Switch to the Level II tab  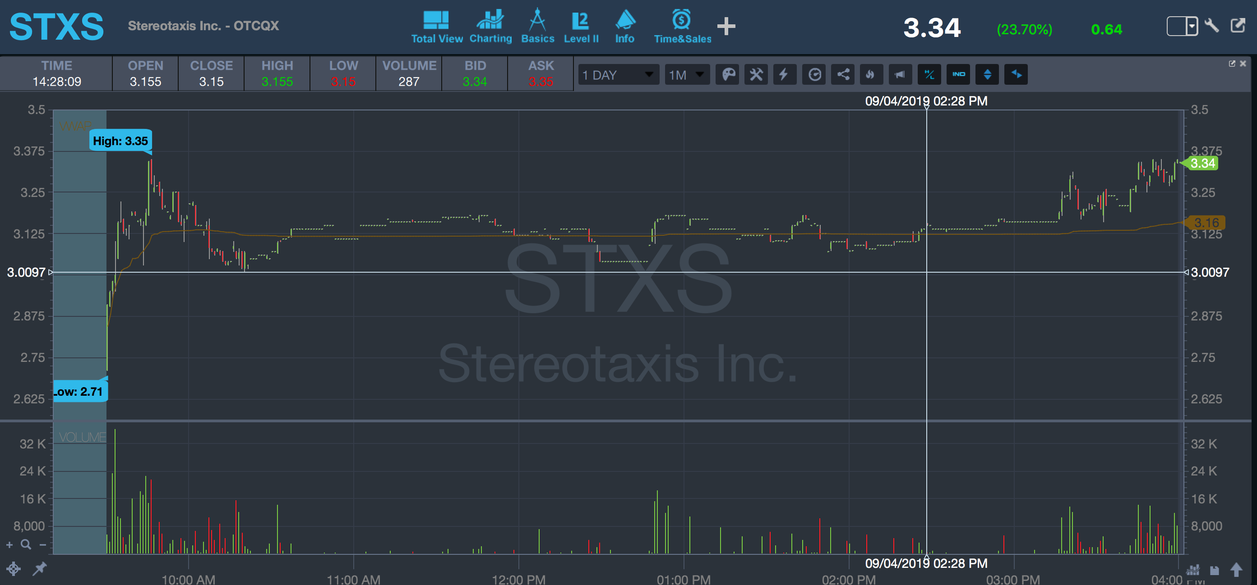coord(581,27)
